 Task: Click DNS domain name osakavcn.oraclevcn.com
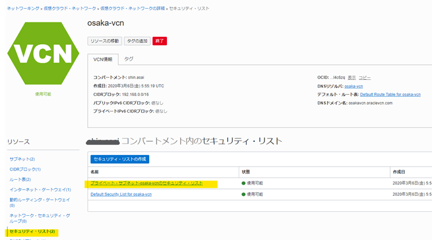point(370,103)
